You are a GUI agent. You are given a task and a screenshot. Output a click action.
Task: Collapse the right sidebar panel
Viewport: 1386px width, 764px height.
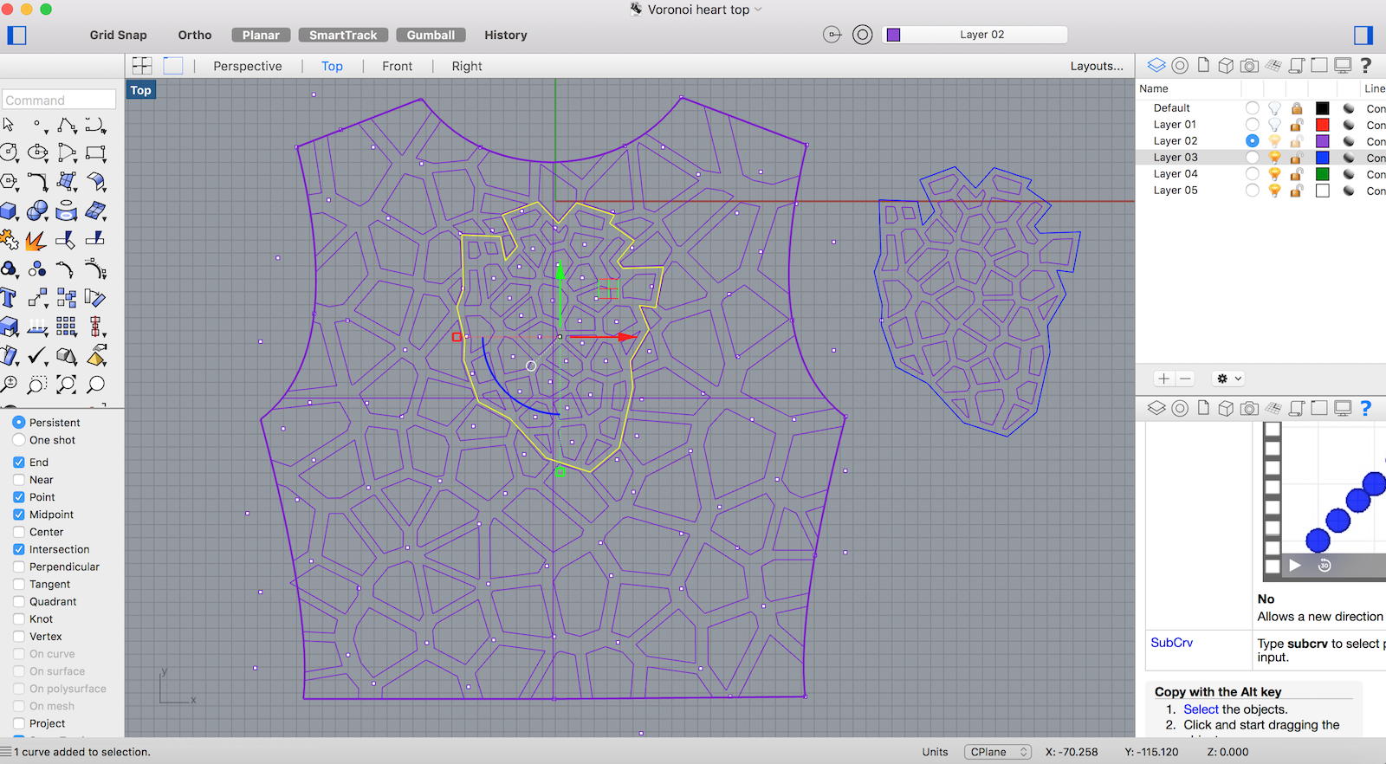pyautogui.click(x=1363, y=35)
